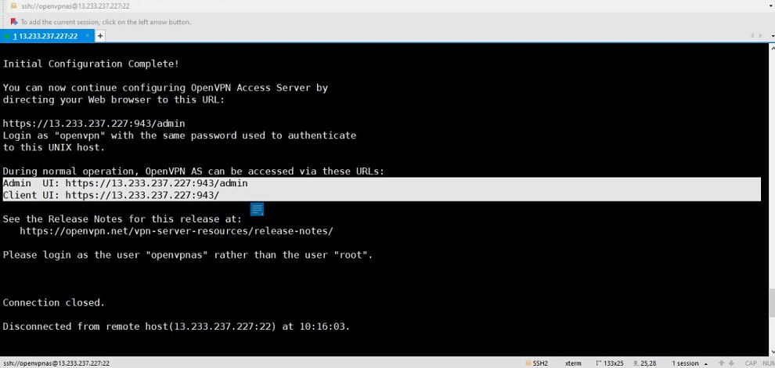775x368 pixels.
Task: Click the openvpn.net release-notes URL
Action: pos(176,231)
